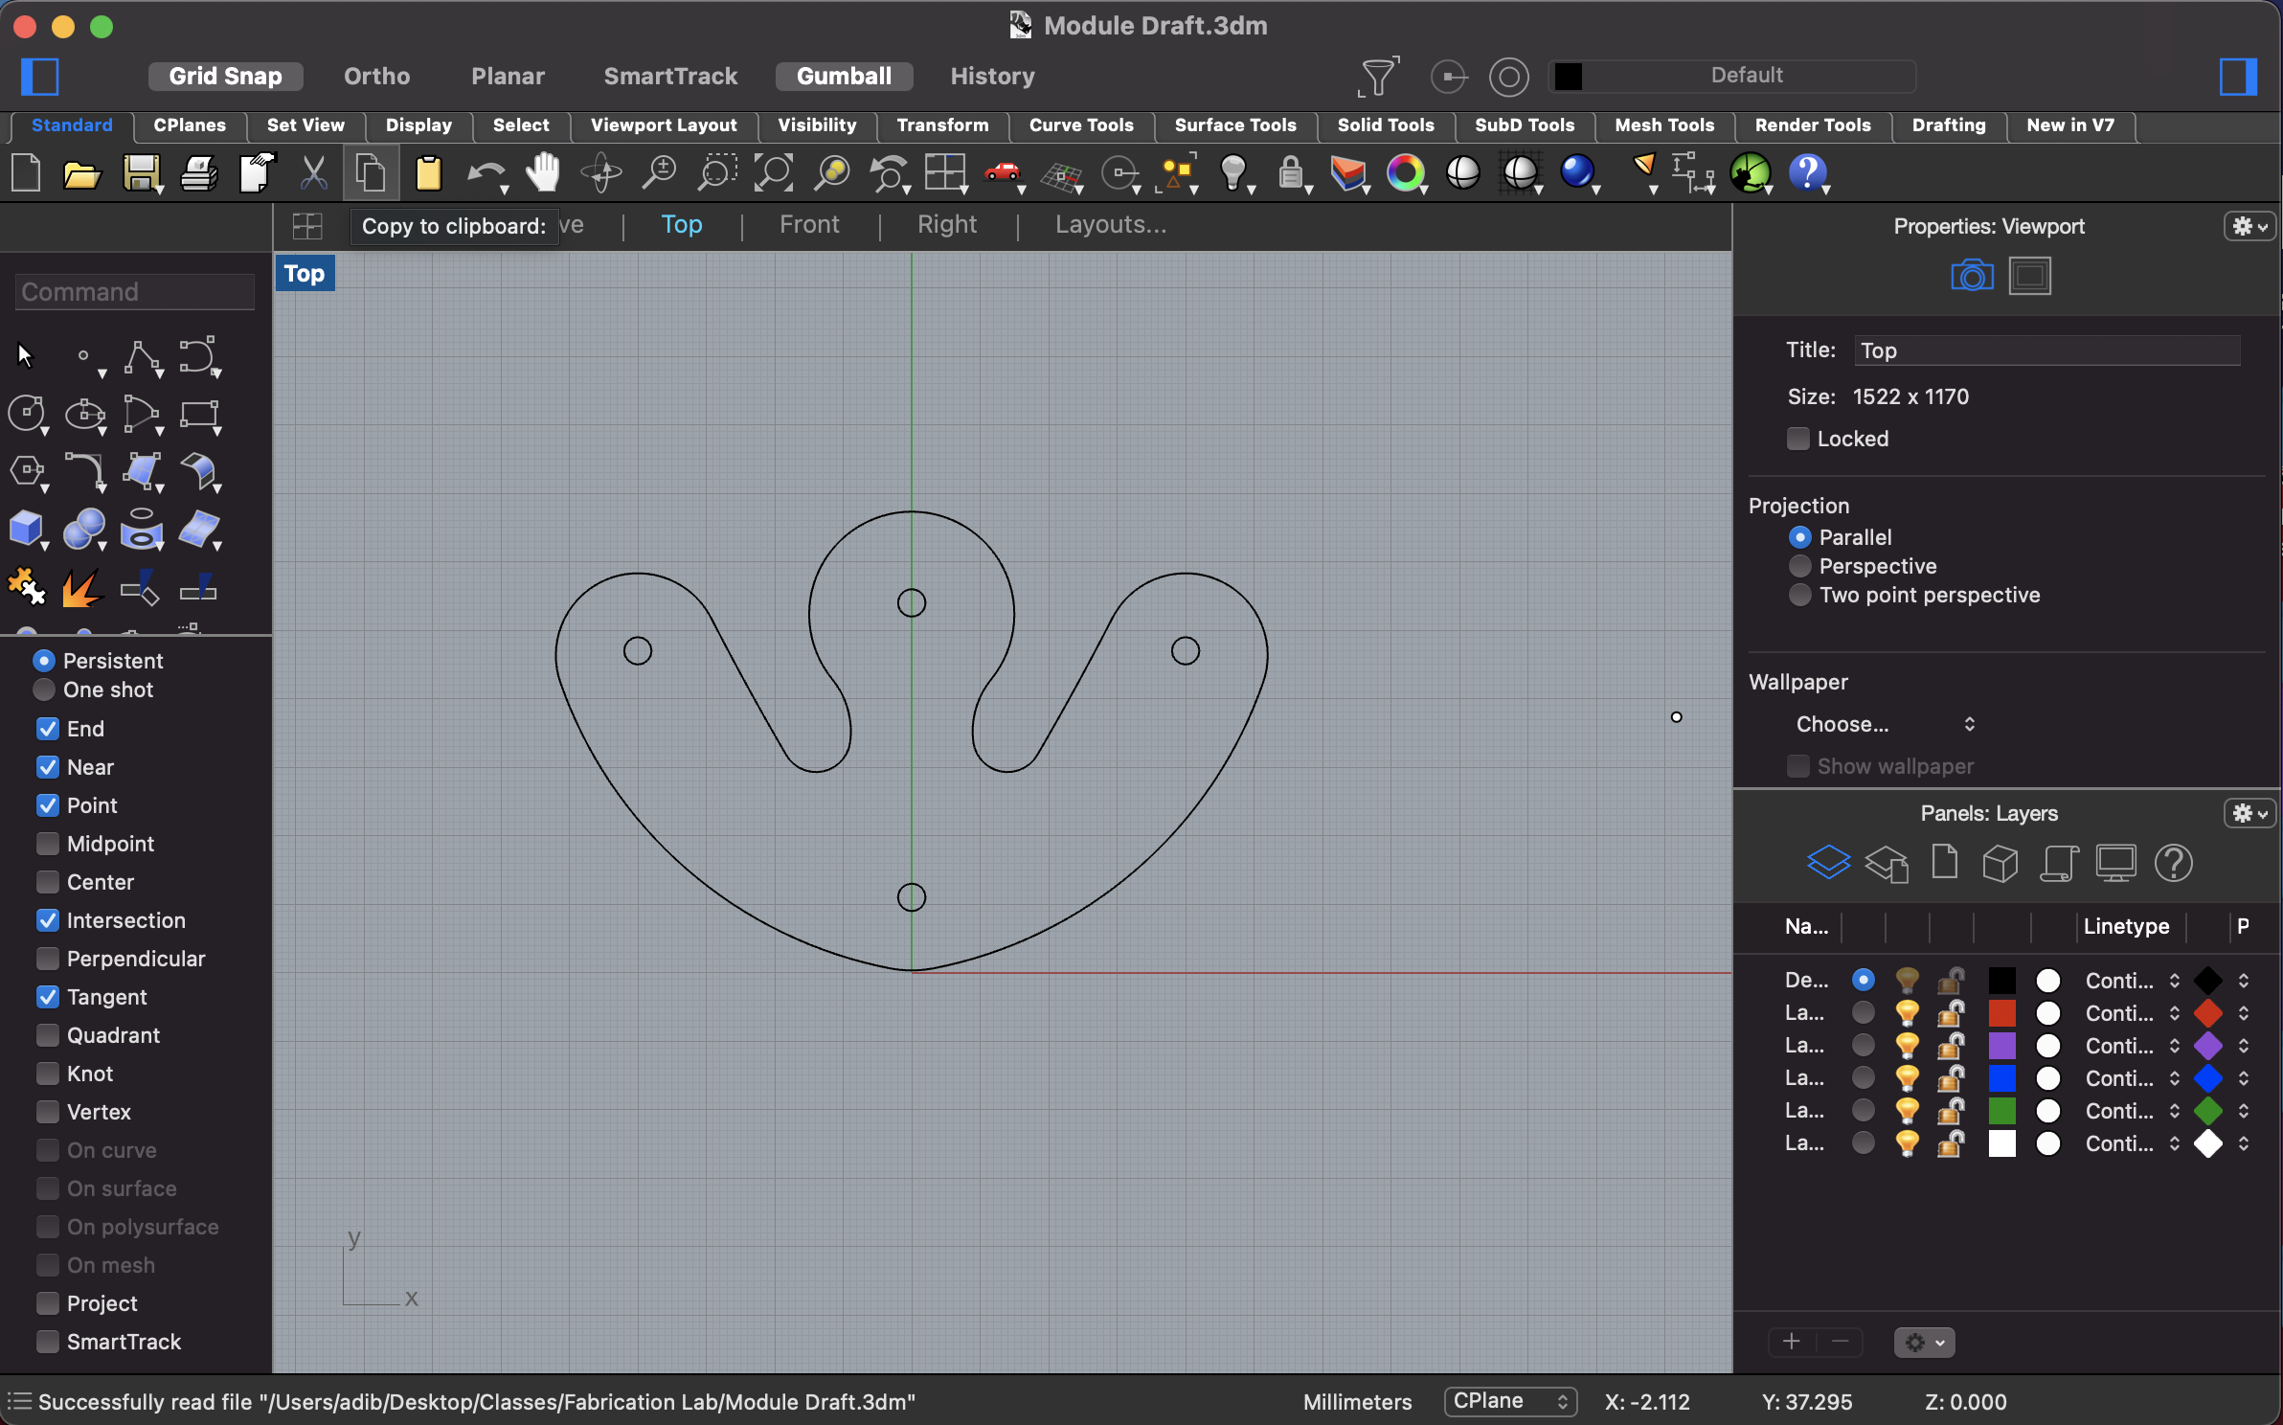The height and width of the screenshot is (1425, 2283).
Task: Toggle the Midpoint snap checkbox
Action: [x=44, y=842]
